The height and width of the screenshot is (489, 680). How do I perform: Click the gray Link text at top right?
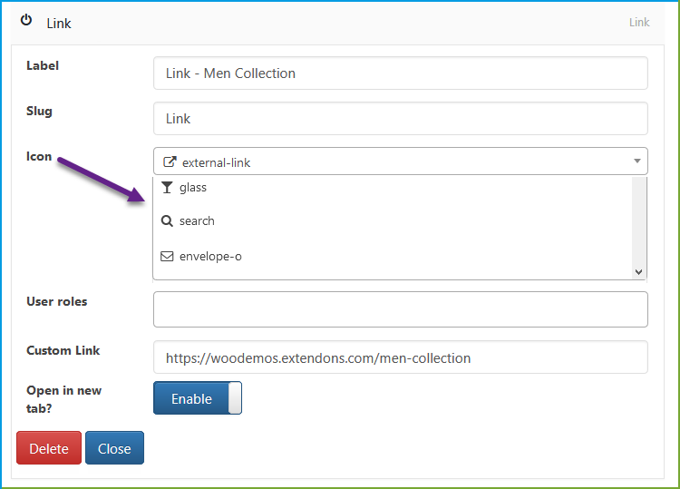click(639, 22)
